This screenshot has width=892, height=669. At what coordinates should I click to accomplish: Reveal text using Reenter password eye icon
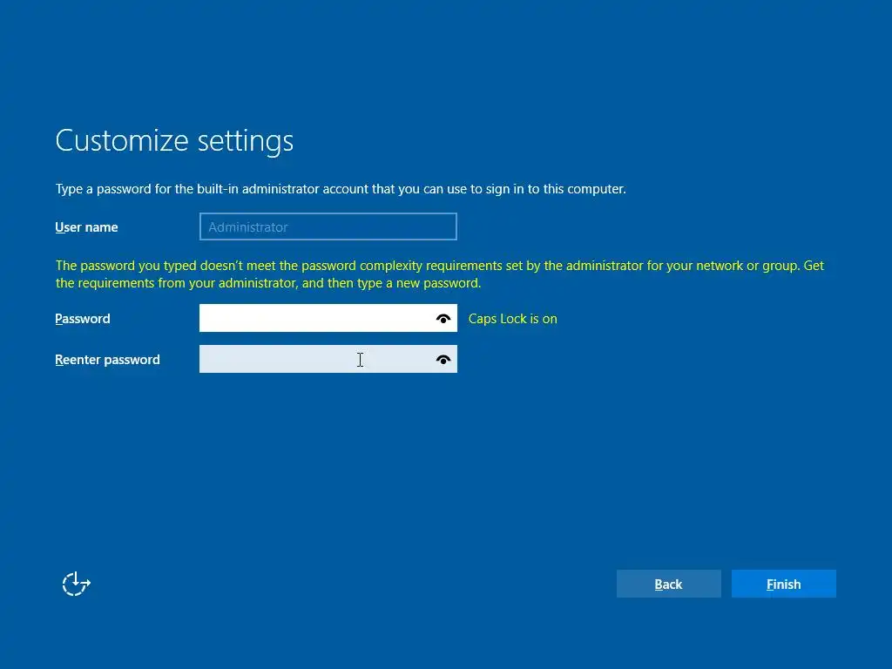coord(443,360)
